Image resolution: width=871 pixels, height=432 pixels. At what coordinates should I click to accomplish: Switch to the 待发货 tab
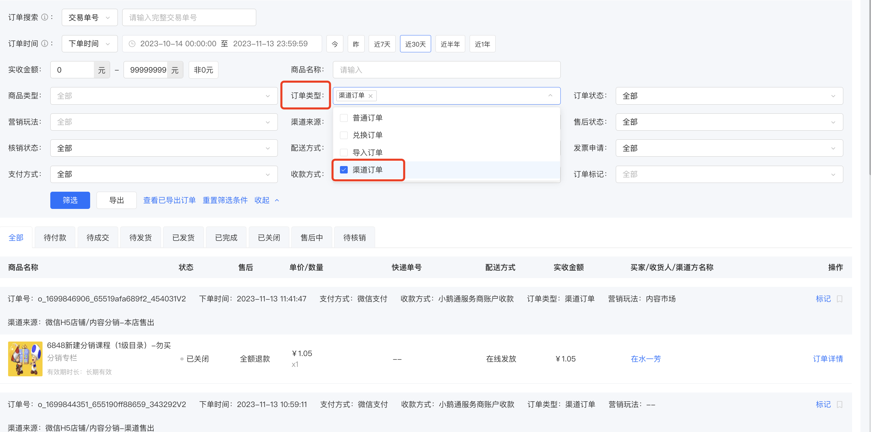tap(140, 238)
